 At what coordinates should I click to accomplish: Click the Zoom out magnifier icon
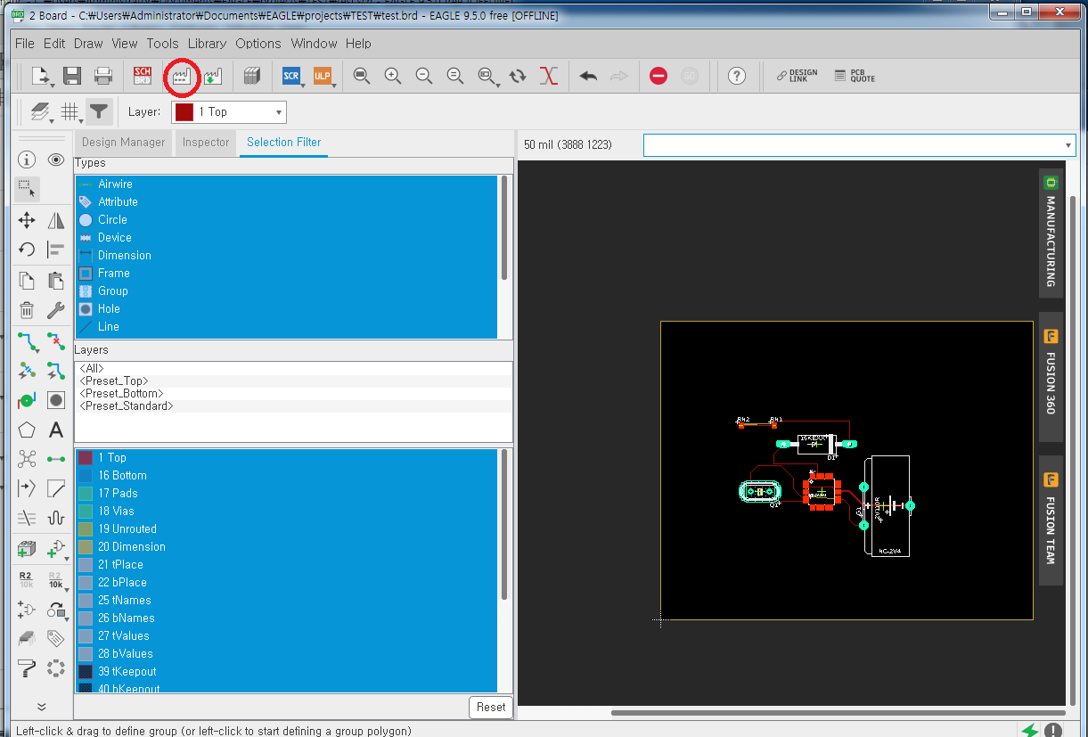coord(424,77)
